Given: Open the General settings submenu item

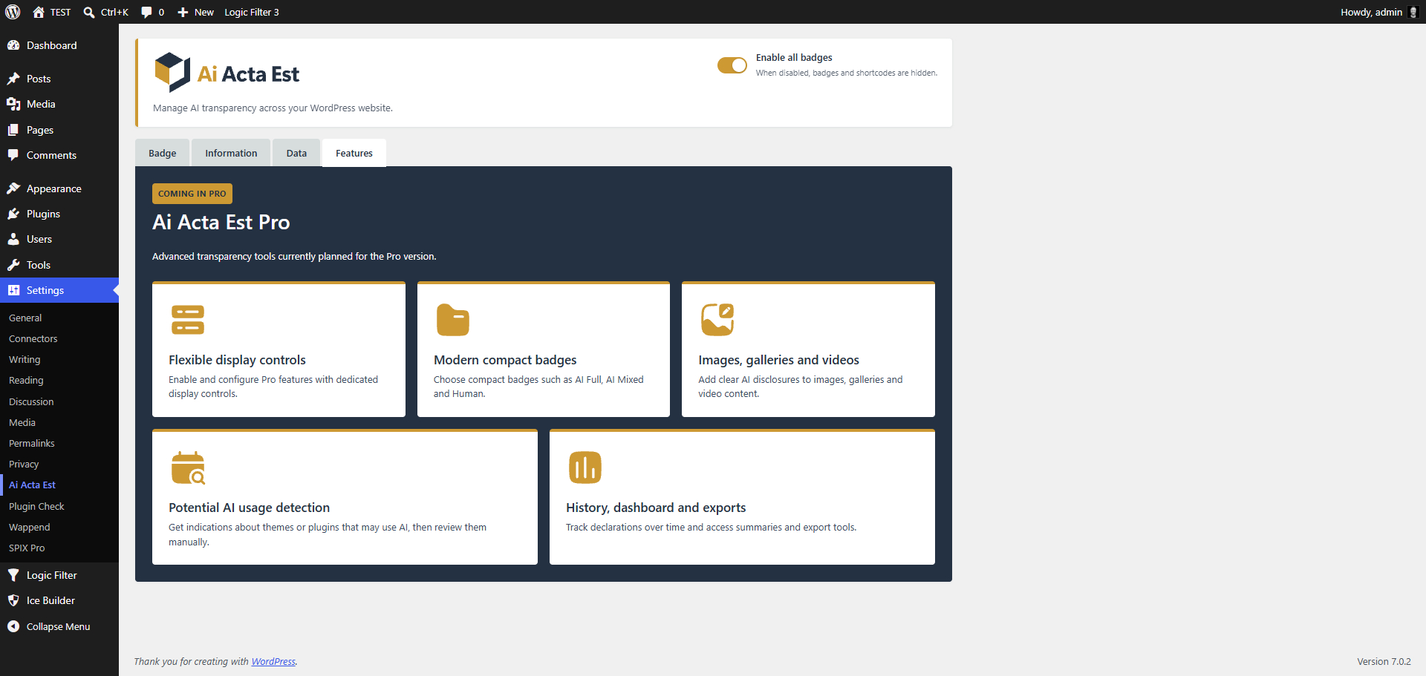Looking at the screenshot, I should pyautogui.click(x=25, y=318).
